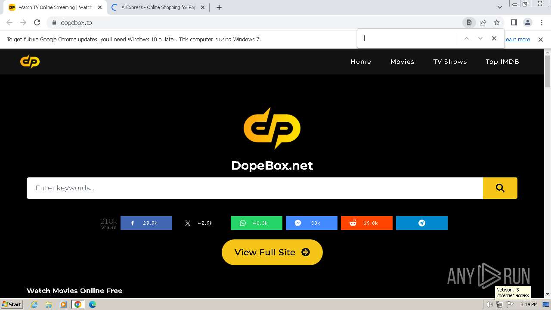
Task: Click View Full Site button
Action: (x=272, y=252)
